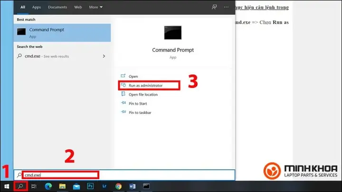Click the Best match heading
342x192 pixels.
26,19
